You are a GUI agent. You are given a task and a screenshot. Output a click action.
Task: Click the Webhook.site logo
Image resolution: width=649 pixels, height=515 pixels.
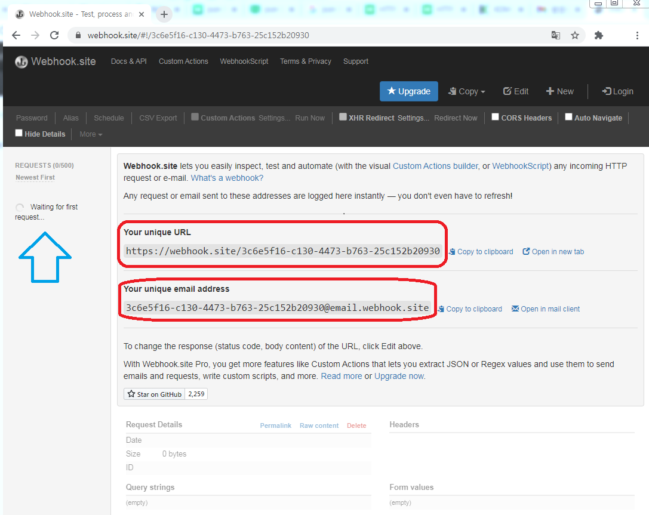(56, 61)
